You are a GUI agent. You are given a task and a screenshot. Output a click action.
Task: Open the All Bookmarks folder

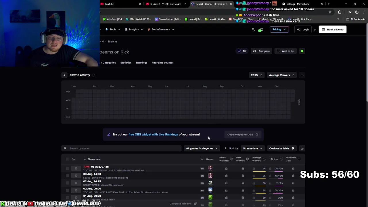[356, 19]
